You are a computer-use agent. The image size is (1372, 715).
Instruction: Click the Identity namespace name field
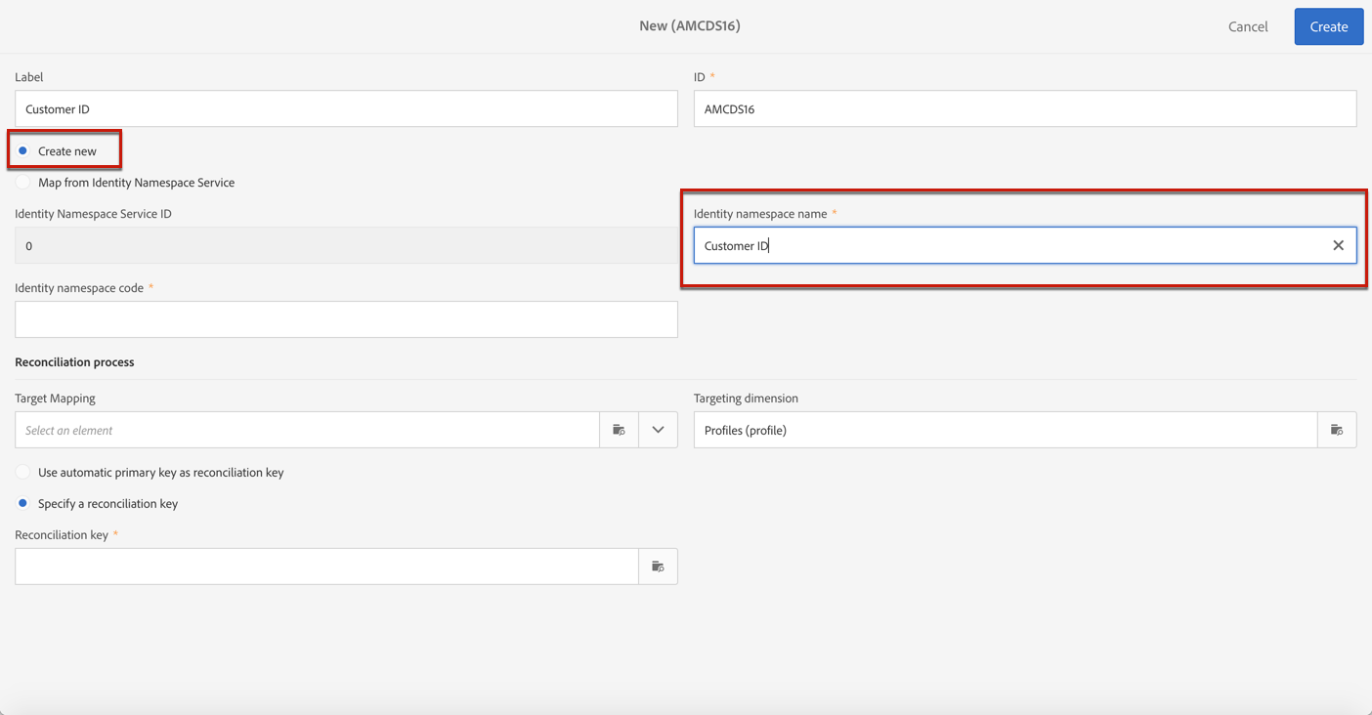click(x=1007, y=246)
